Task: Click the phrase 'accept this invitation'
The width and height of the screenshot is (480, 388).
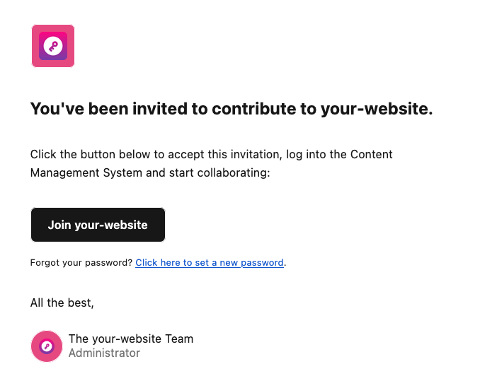Action: click(219, 154)
